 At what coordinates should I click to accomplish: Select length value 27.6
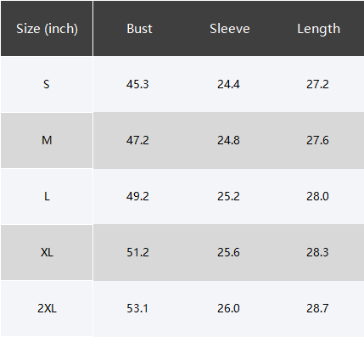click(x=317, y=140)
